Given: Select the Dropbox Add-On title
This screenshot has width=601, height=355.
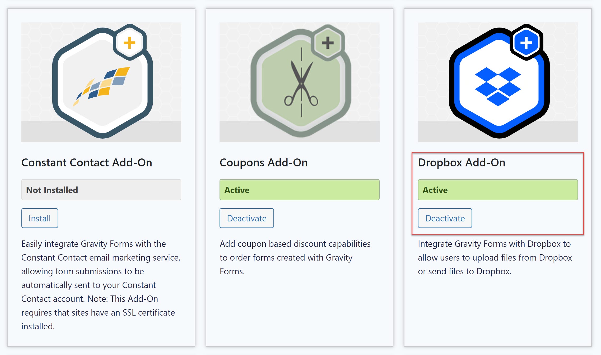Looking at the screenshot, I should tap(462, 162).
